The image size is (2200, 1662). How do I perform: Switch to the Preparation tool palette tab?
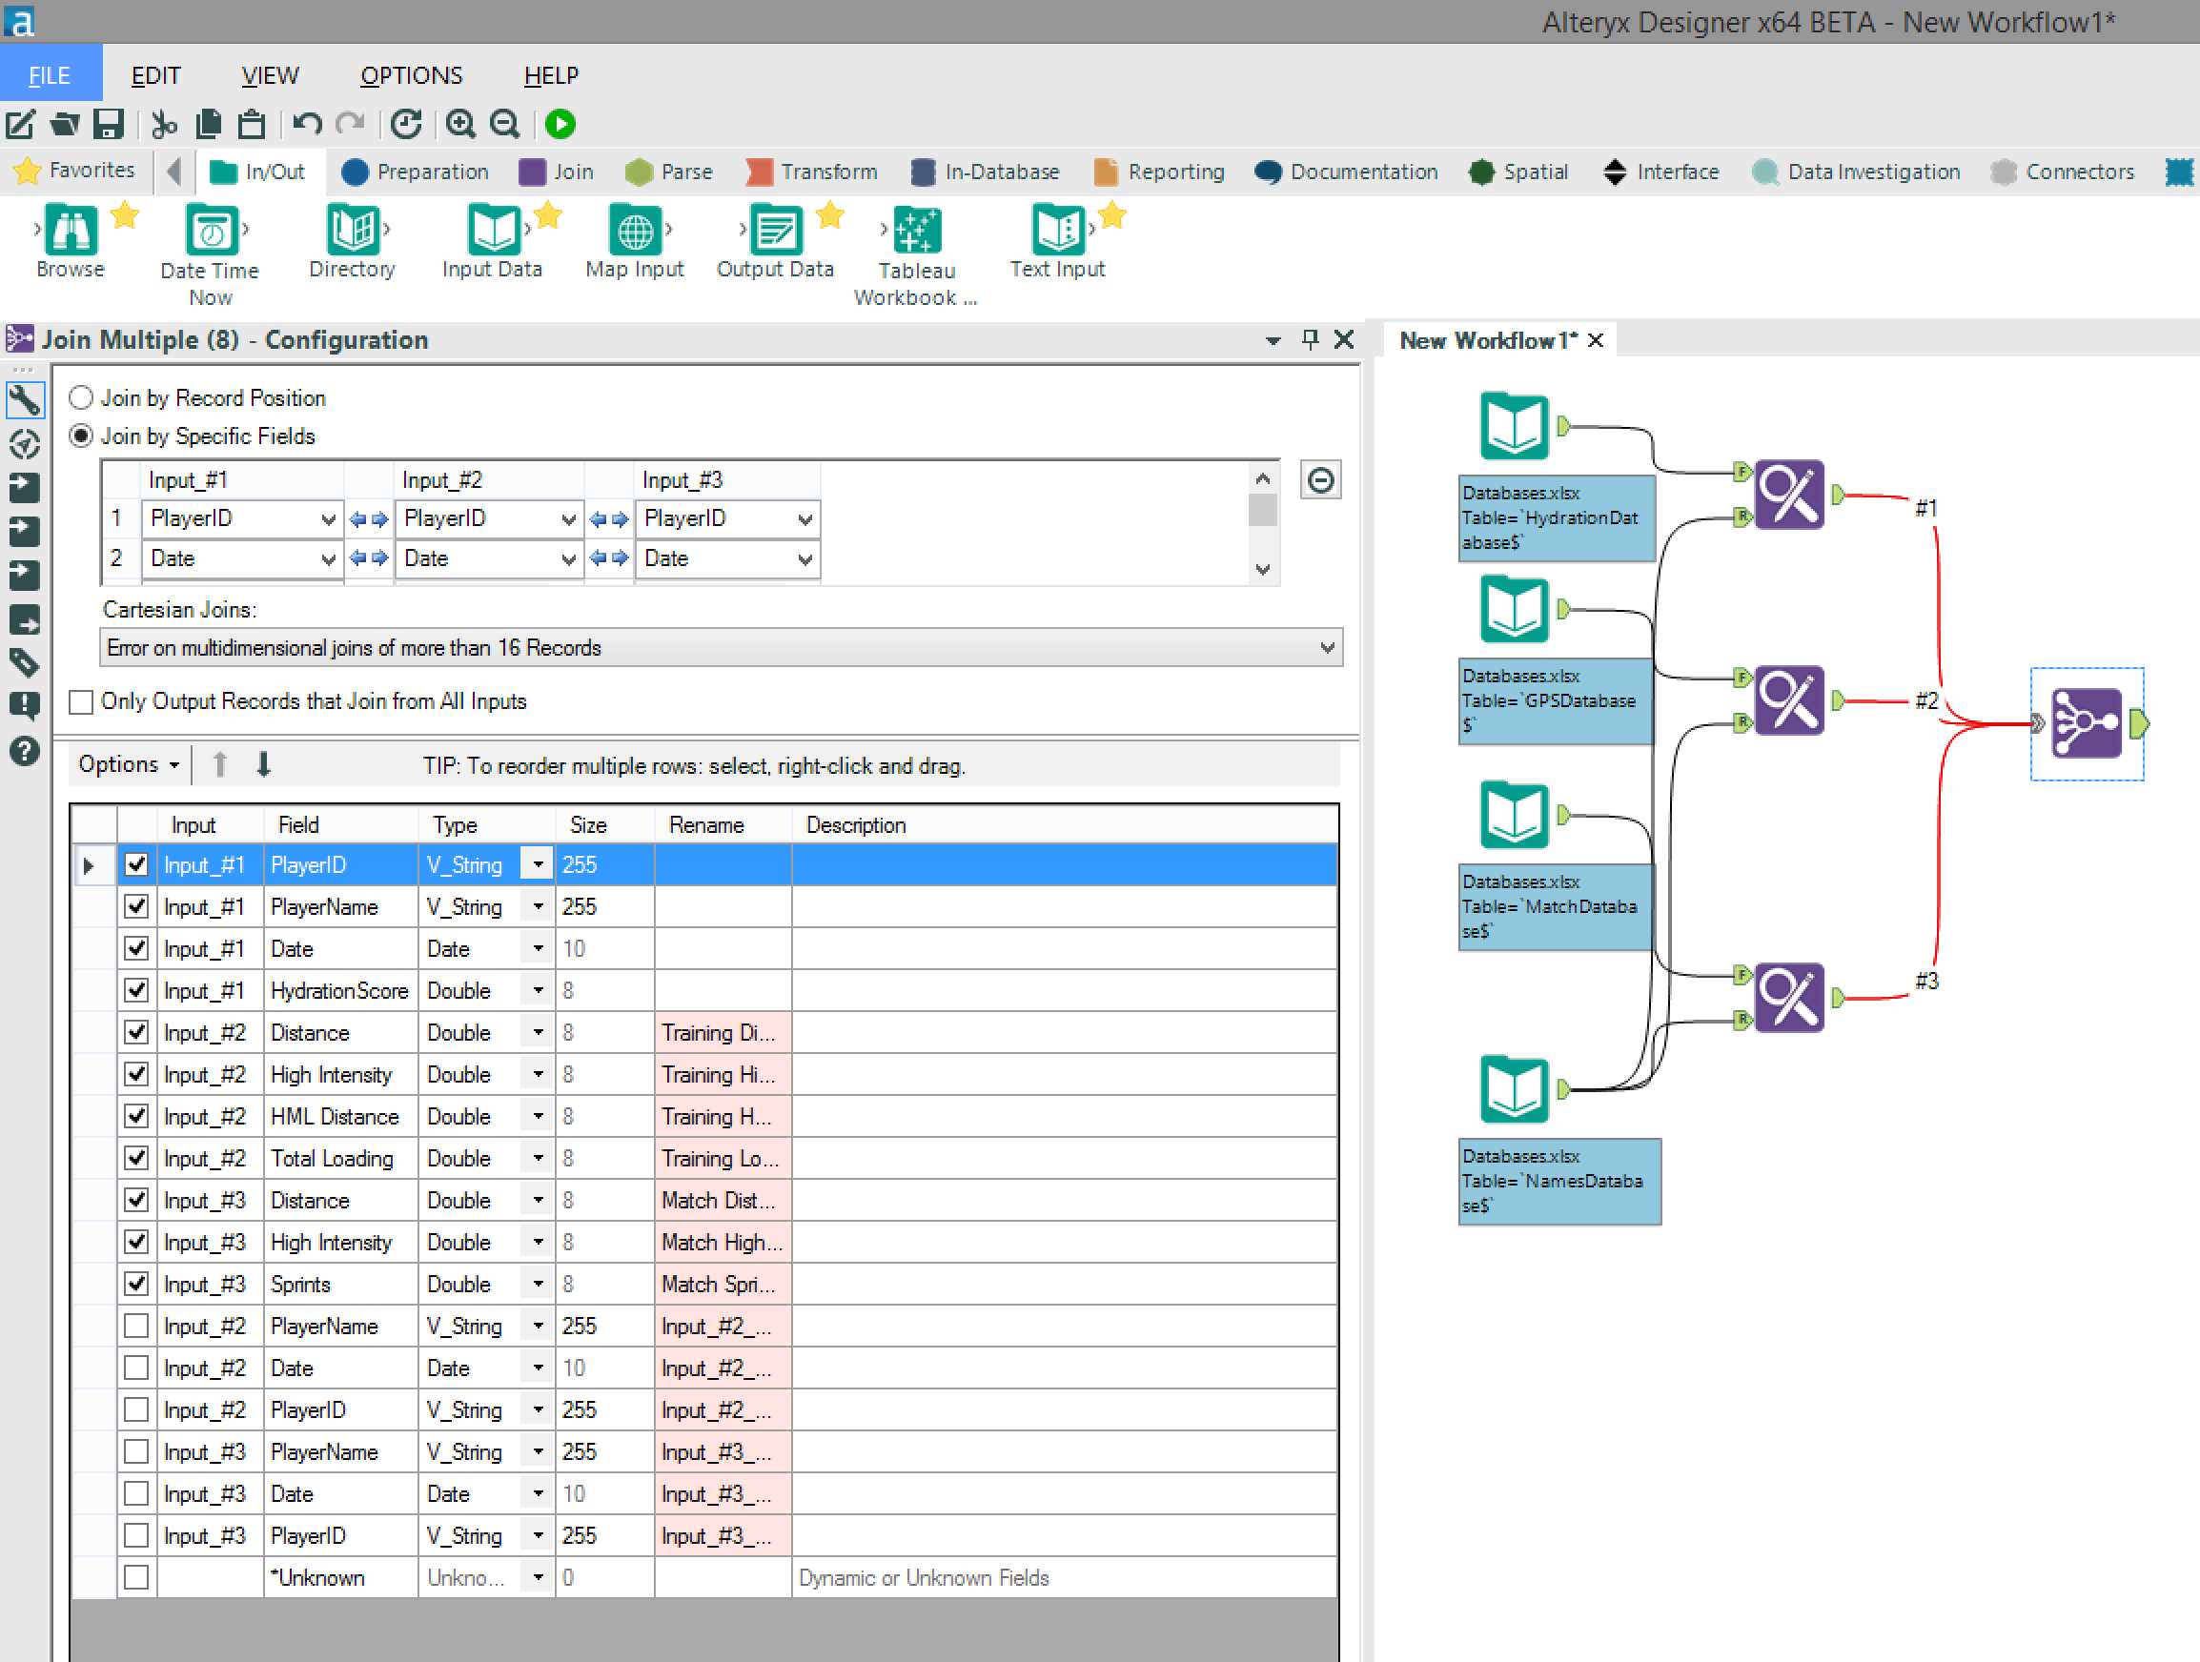tap(415, 172)
